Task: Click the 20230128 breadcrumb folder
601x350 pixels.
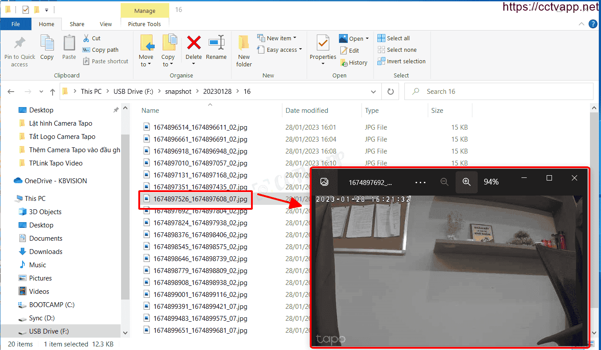Action: pyautogui.click(x=217, y=92)
